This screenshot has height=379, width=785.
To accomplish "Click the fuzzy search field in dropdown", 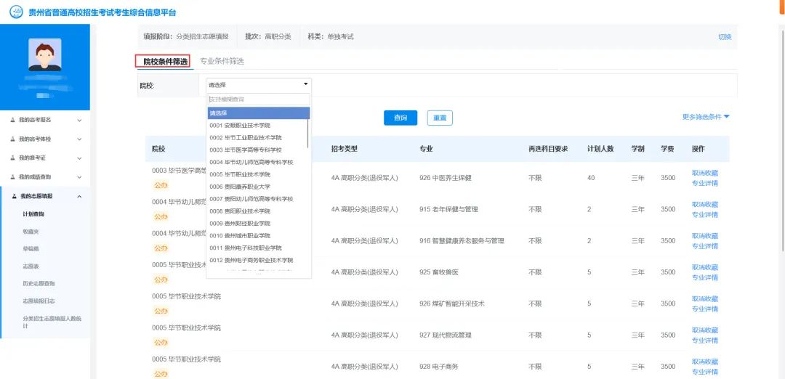I will click(258, 99).
